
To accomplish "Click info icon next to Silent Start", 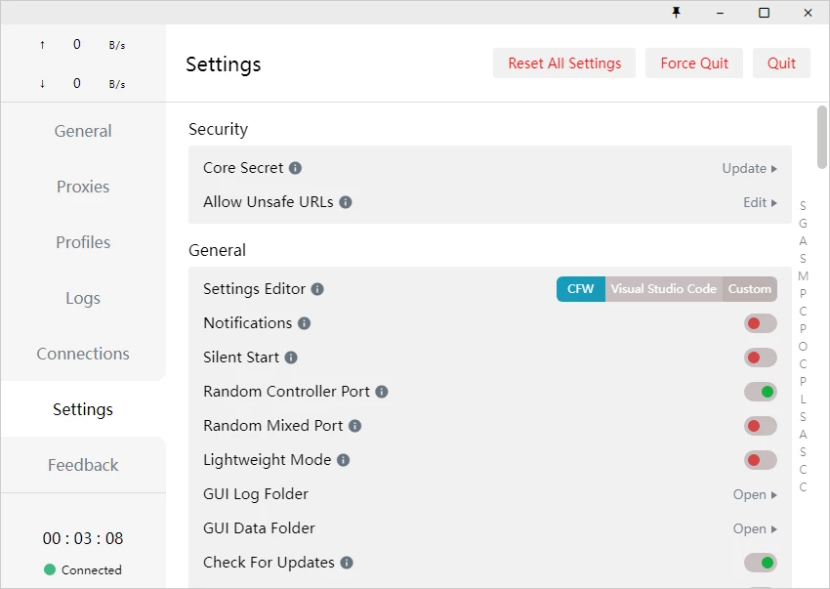I will (291, 358).
